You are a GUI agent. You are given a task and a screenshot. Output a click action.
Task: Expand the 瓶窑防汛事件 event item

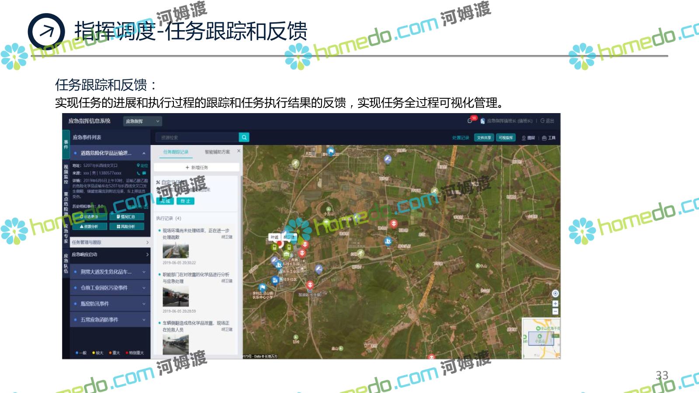tap(144, 304)
